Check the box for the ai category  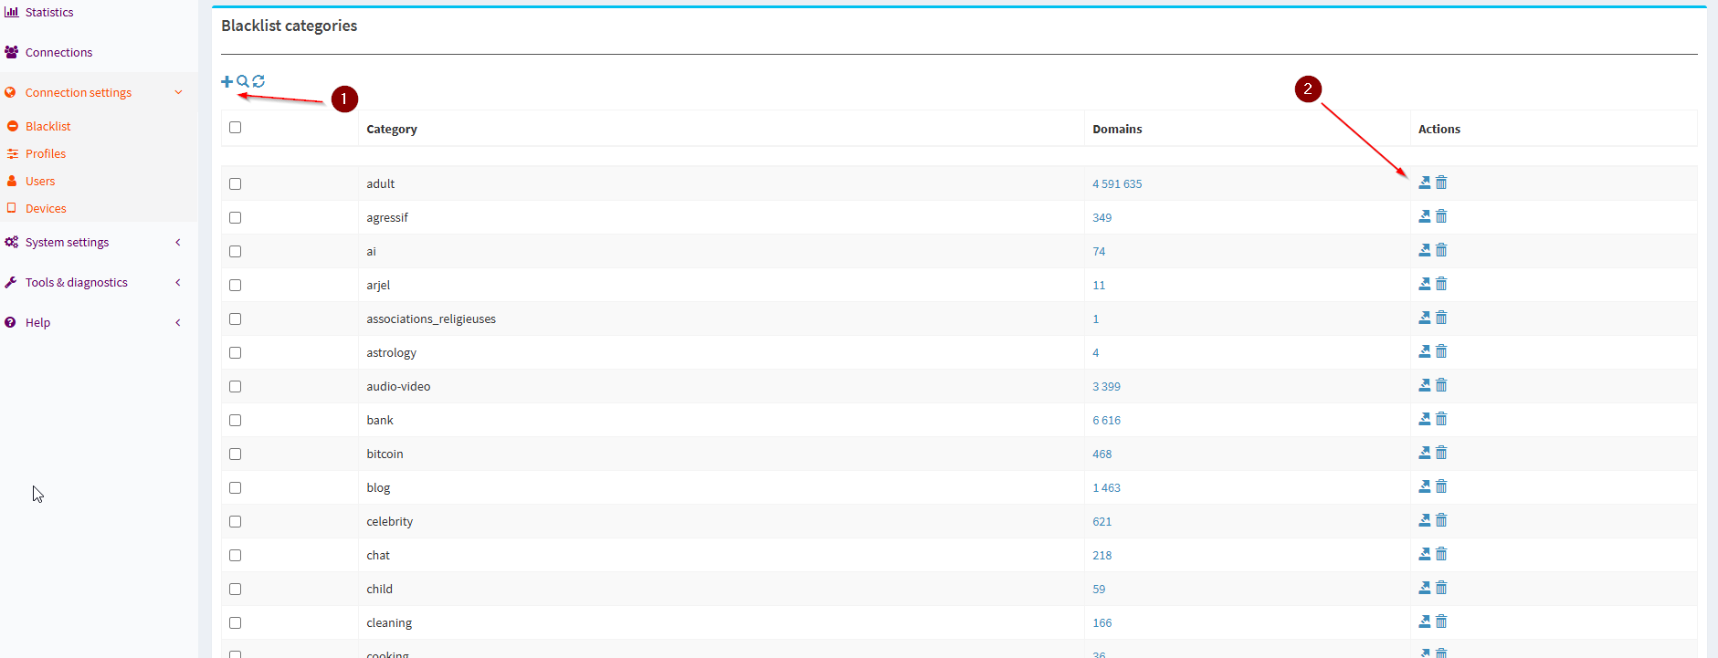click(236, 251)
